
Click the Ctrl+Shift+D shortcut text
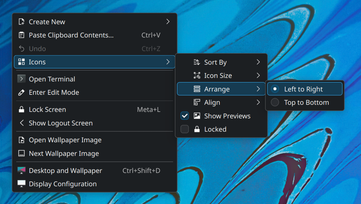tap(141, 170)
